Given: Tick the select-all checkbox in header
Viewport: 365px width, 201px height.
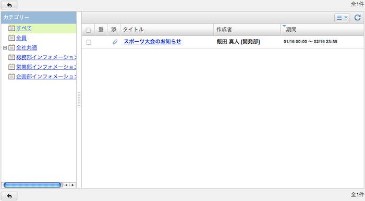Looking at the screenshot, I should [x=88, y=30].
